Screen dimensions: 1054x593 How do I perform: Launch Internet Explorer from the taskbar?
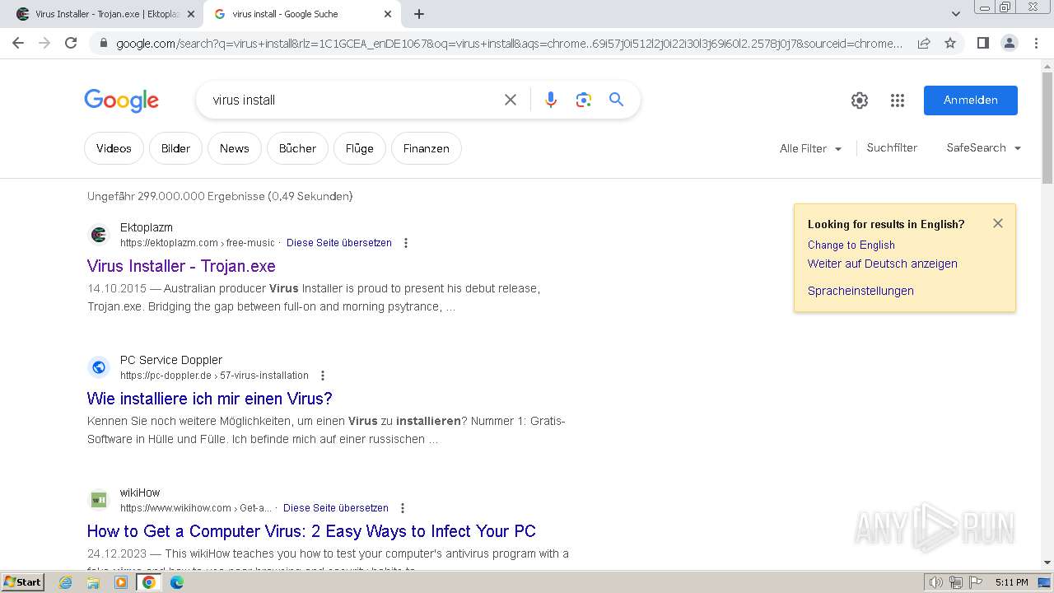click(x=66, y=582)
